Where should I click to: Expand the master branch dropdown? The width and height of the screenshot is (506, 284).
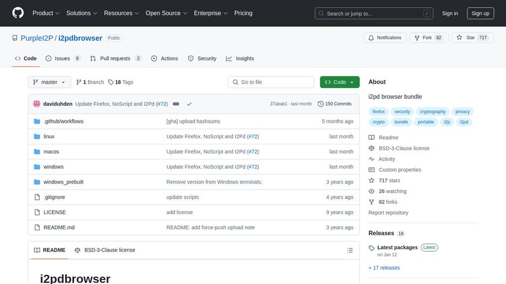pyautogui.click(x=49, y=82)
